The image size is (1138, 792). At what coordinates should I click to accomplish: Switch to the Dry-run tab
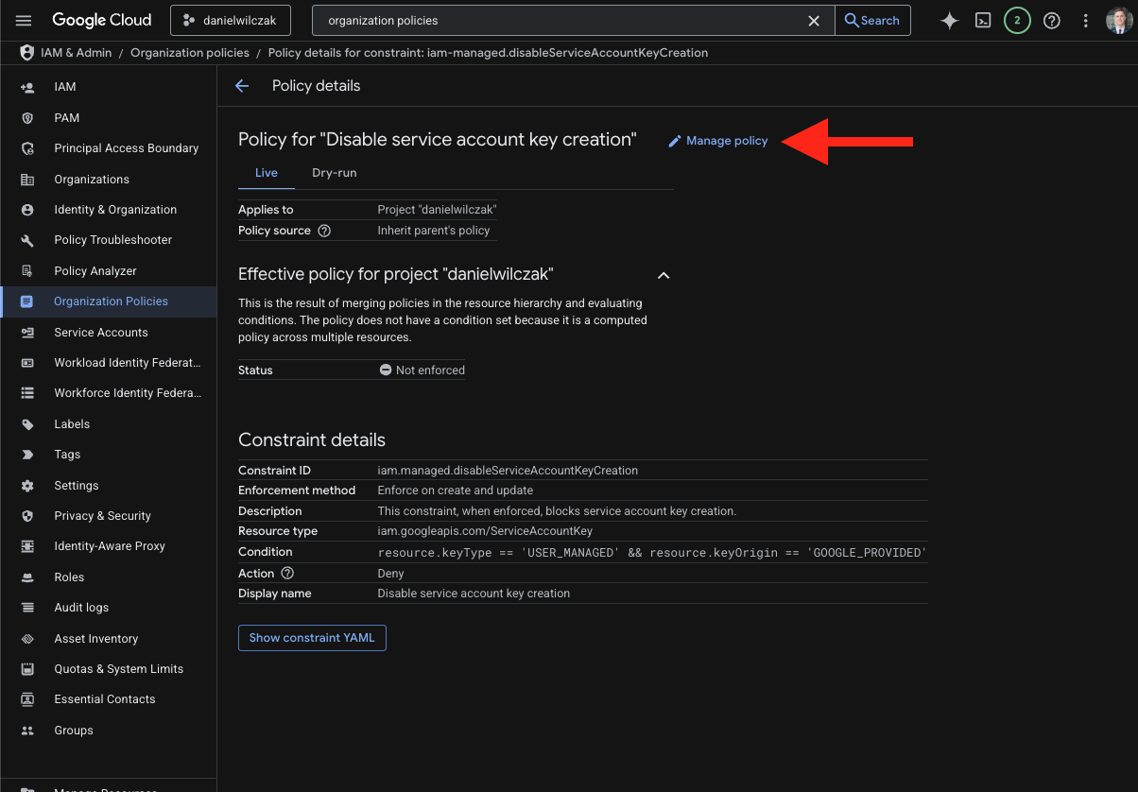334,173
